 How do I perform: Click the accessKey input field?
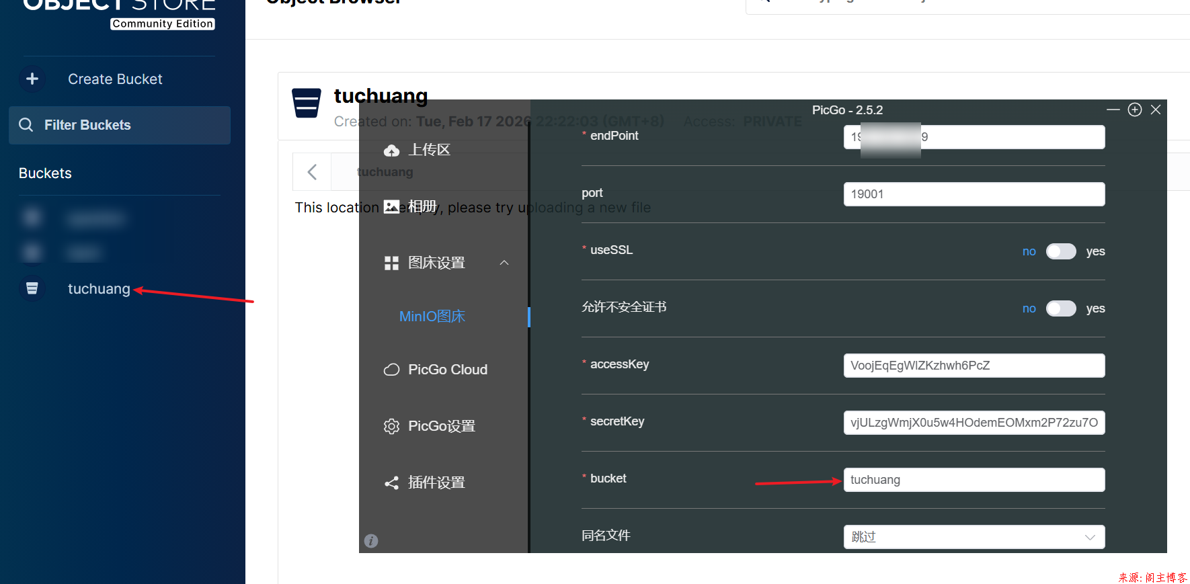tap(974, 366)
